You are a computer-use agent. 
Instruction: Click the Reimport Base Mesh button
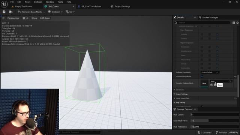(30, 12)
